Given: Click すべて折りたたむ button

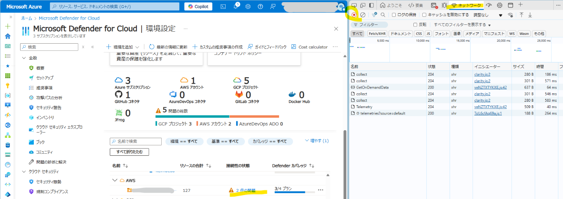Looking at the screenshot, I should [129, 152].
